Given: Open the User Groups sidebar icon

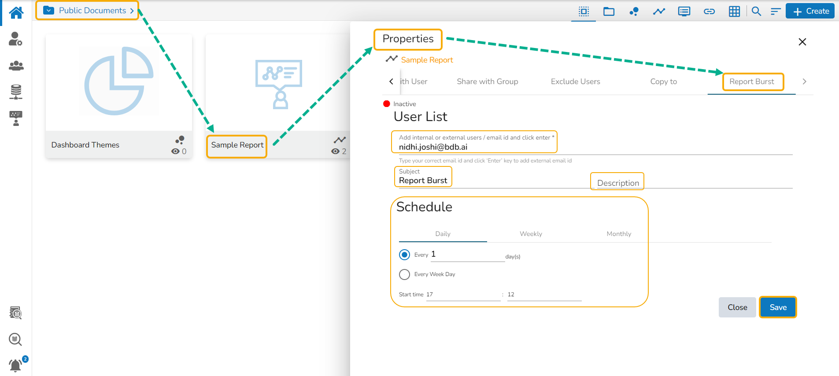Looking at the screenshot, I should (x=16, y=66).
